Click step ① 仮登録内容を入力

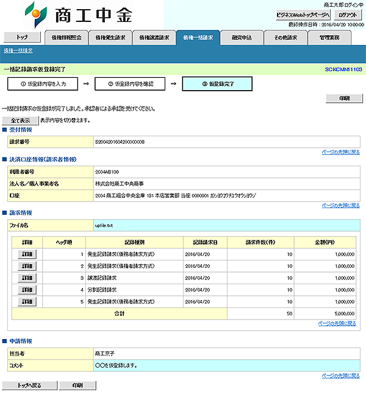click(x=43, y=84)
